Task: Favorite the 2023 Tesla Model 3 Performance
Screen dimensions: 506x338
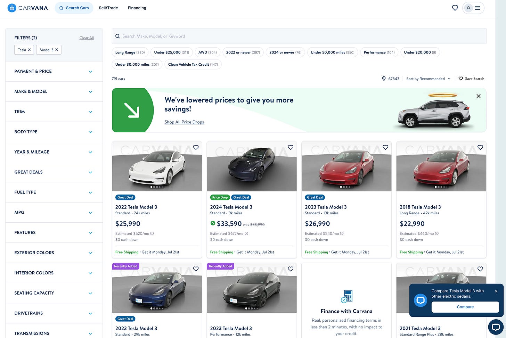Action: [x=291, y=269]
